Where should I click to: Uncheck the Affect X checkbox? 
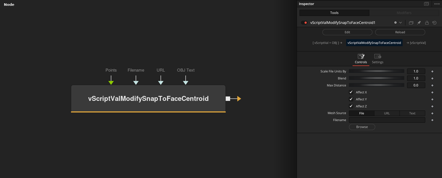[x=351, y=92]
